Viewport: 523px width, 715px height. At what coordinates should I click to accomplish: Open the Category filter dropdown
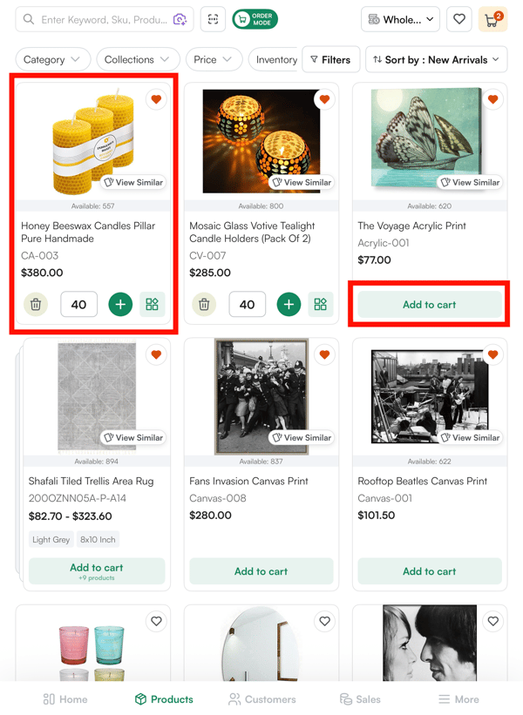(x=52, y=59)
